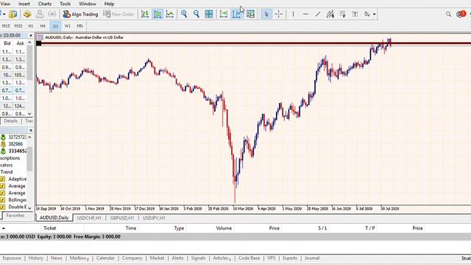Screen dimensions: 471x265
Task: Tile chart windows with grid icon
Action: pyautogui.click(x=209, y=14)
